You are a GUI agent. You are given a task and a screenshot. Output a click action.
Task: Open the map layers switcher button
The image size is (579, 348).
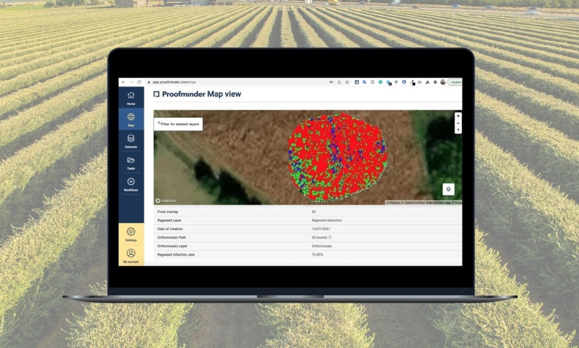pyautogui.click(x=448, y=189)
